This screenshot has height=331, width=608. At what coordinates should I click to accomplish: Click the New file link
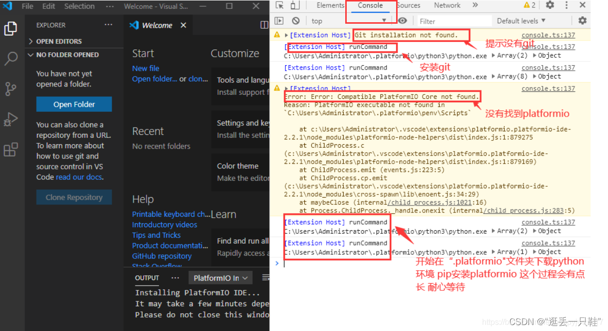pyautogui.click(x=146, y=68)
